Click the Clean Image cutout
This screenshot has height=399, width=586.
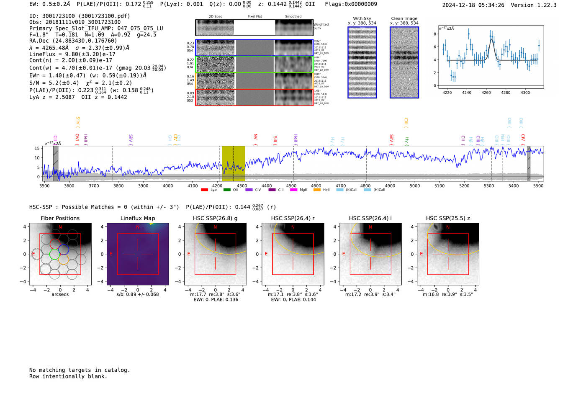pos(404,62)
